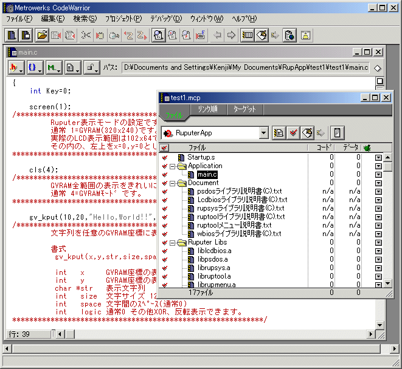Open the target settings icon in project window

(279, 132)
